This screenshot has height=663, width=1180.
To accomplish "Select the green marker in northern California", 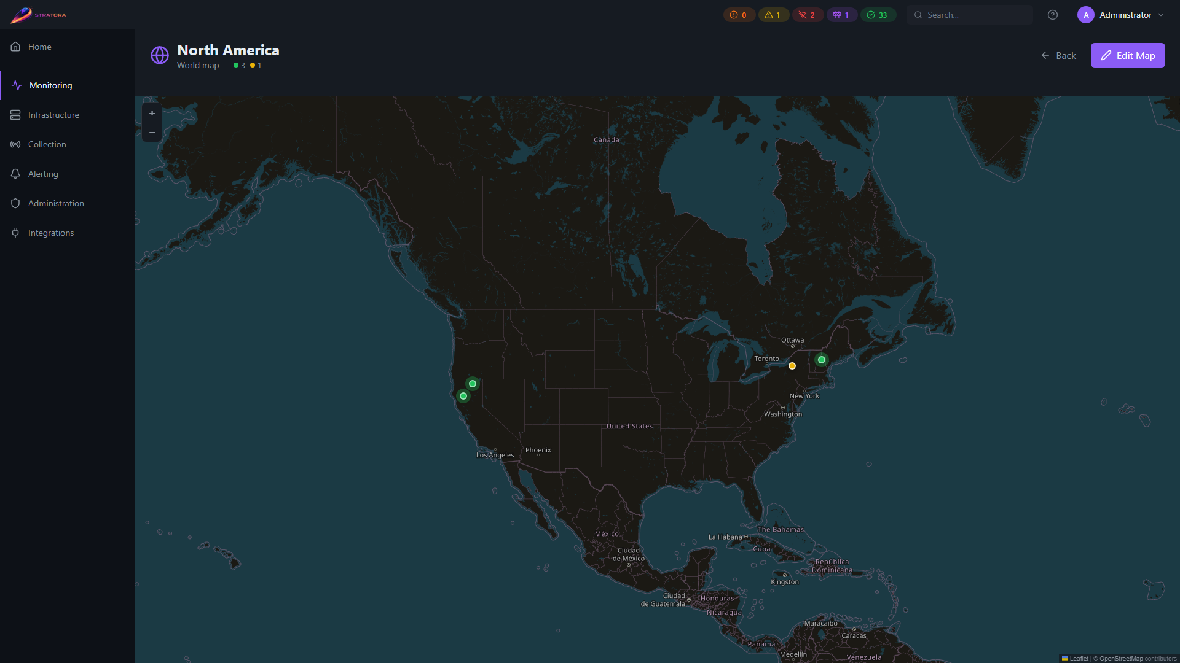I will [473, 384].
